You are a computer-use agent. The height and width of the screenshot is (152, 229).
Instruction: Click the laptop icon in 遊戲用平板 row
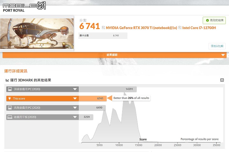tap(10, 117)
